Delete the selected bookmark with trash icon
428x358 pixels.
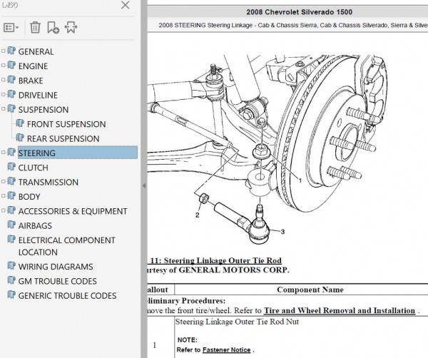click(x=35, y=27)
